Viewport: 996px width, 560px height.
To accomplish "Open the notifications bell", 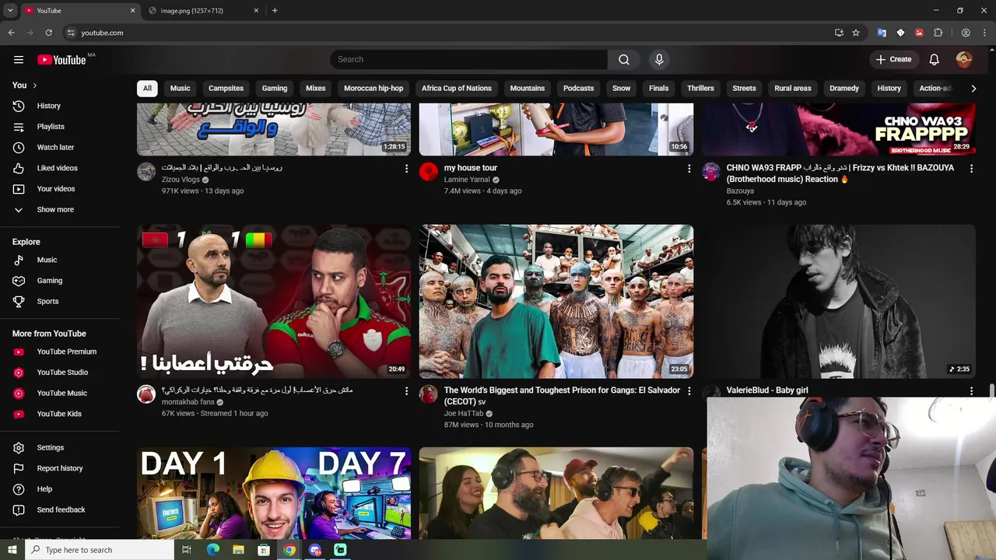I will (935, 59).
